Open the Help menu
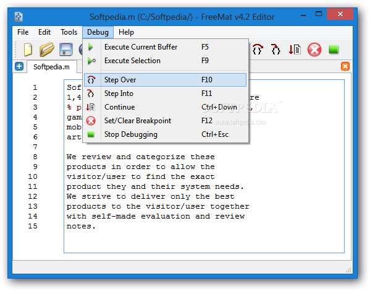 tap(126, 32)
